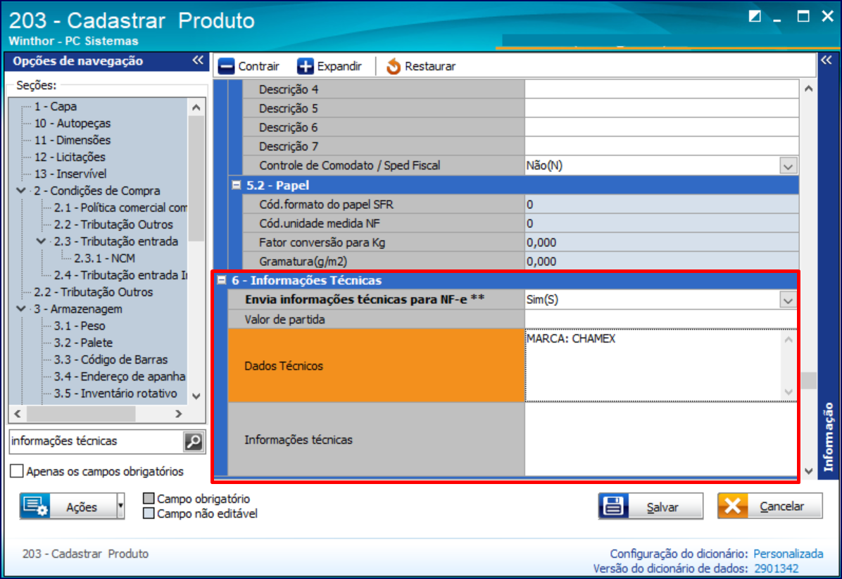Click the property grid vertical scrollbar thumb
The width and height of the screenshot is (842, 579).
(809, 381)
